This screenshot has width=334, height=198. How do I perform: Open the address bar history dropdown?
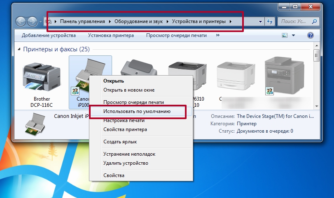[x=260, y=21]
